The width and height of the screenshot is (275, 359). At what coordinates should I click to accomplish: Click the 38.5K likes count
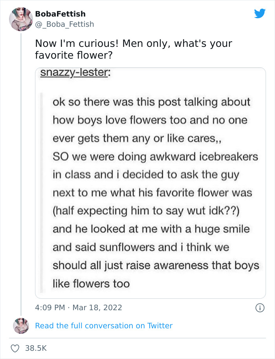click(36, 348)
